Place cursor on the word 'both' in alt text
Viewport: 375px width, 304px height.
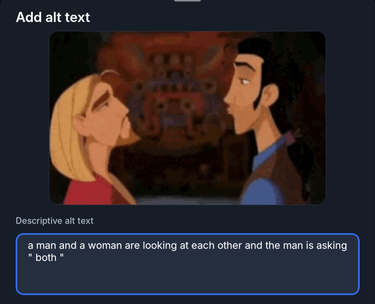46,258
